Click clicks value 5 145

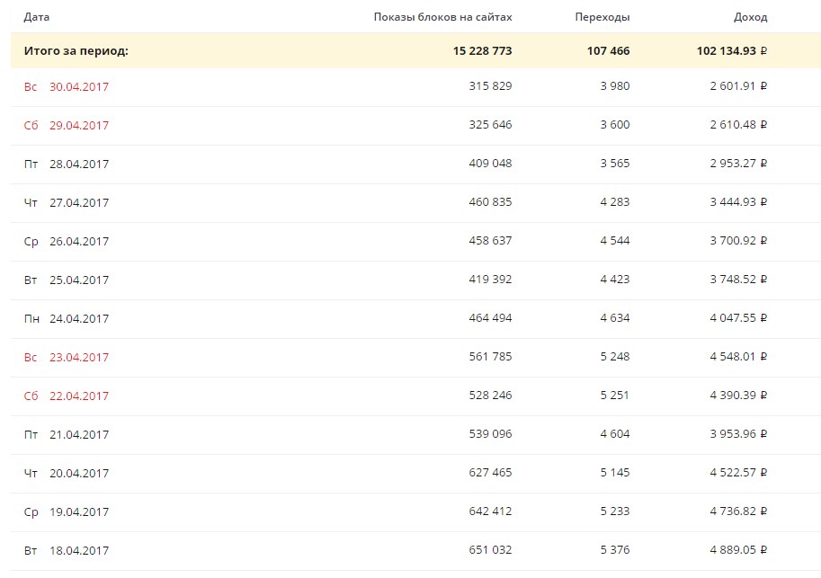click(x=615, y=474)
